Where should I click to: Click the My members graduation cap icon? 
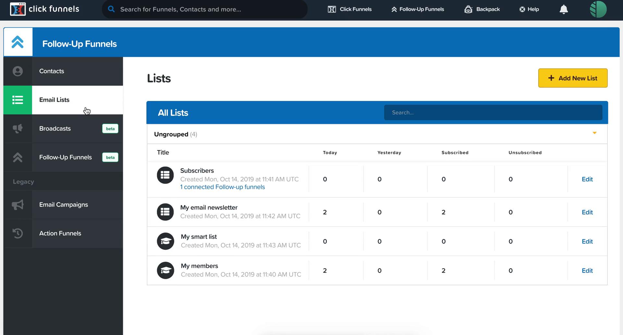tap(165, 270)
